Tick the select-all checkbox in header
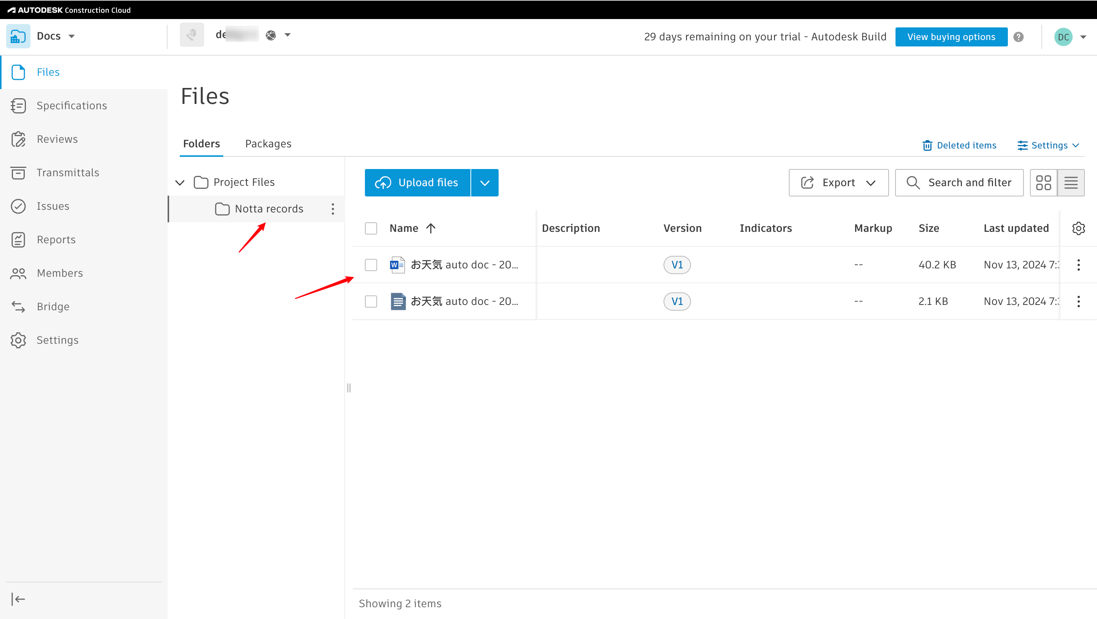The width and height of the screenshot is (1097, 619). (371, 228)
